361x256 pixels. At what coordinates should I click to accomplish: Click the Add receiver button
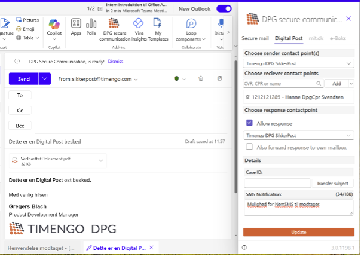(x=336, y=84)
